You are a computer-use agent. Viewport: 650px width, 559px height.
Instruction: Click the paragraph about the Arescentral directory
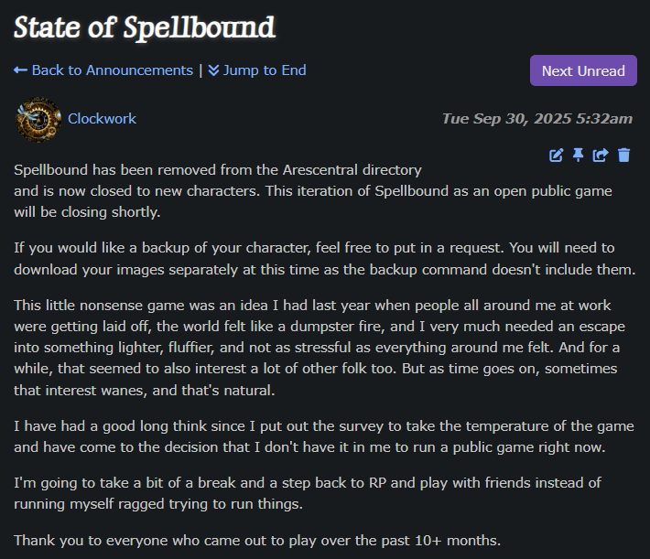coord(311,191)
